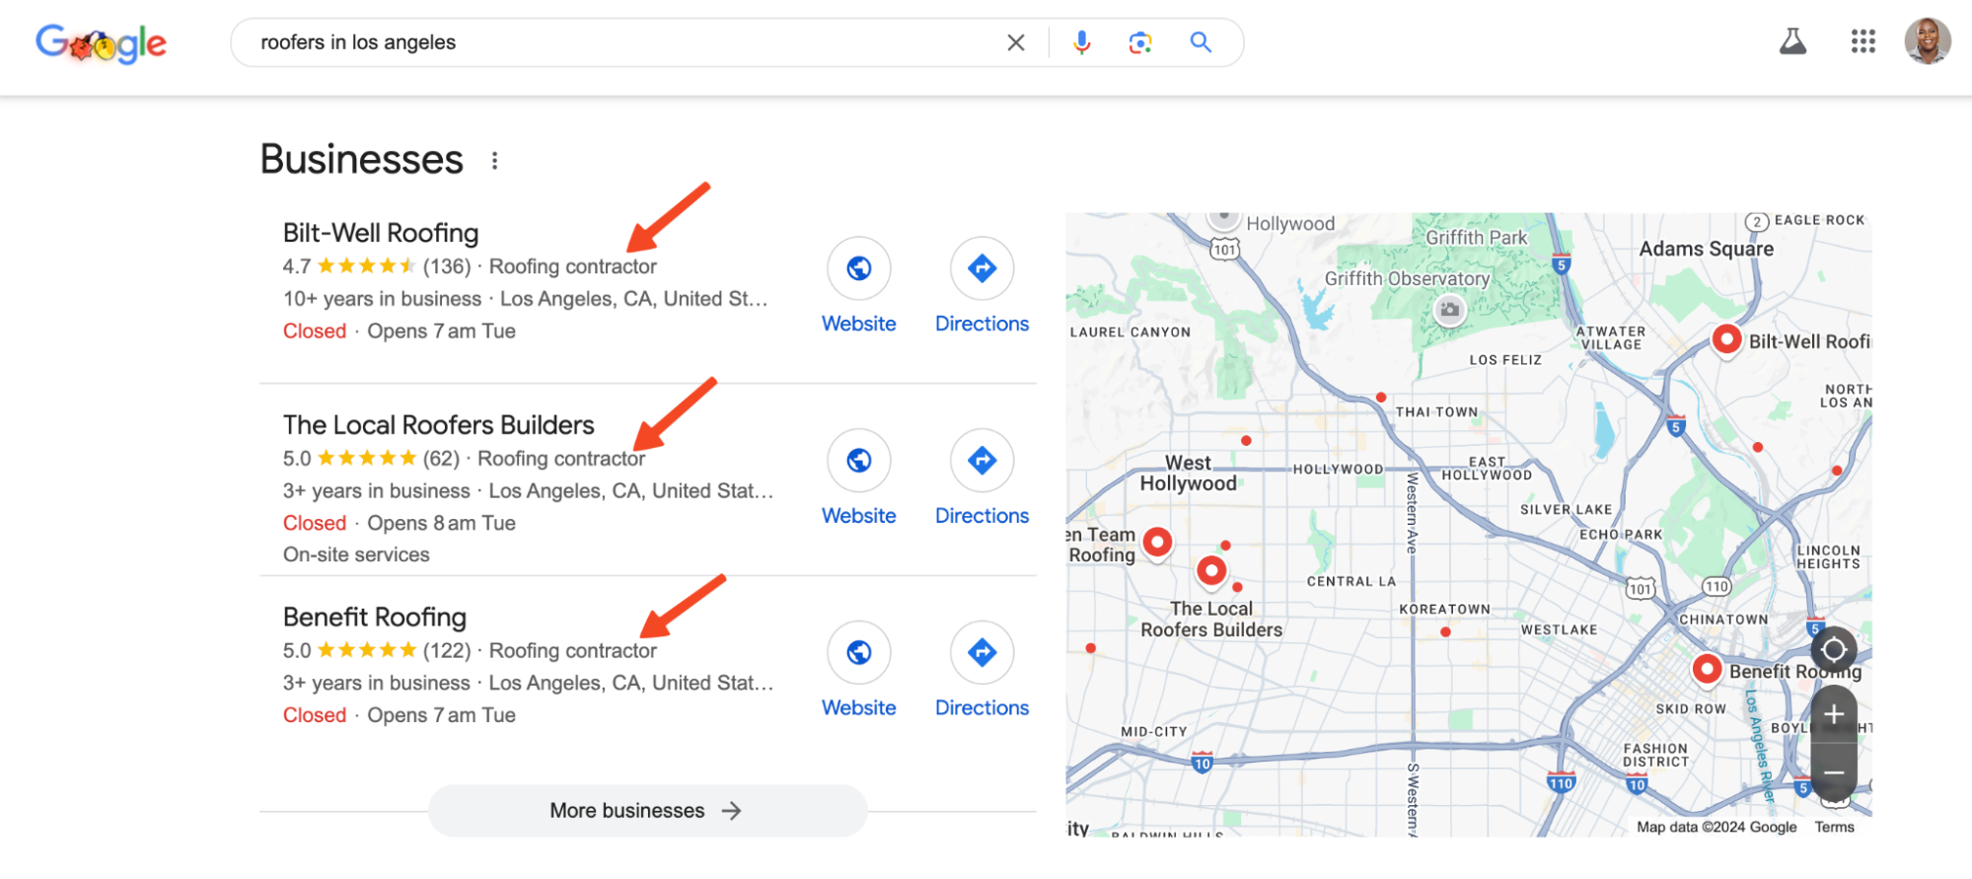Zoom in on the map with plus
The width and height of the screenshot is (1972, 879).
tap(1834, 715)
